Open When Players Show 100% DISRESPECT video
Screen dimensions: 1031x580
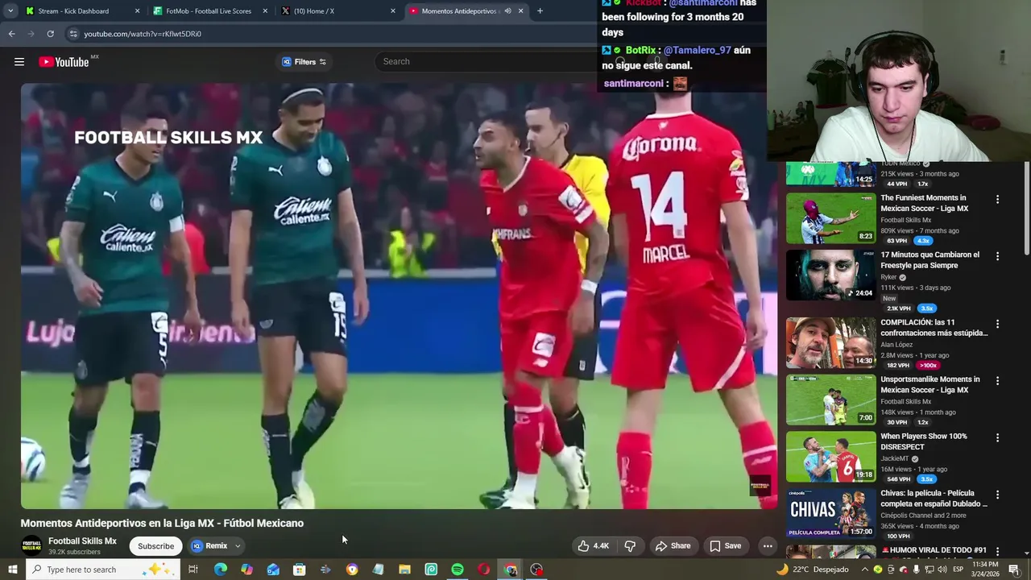point(924,441)
